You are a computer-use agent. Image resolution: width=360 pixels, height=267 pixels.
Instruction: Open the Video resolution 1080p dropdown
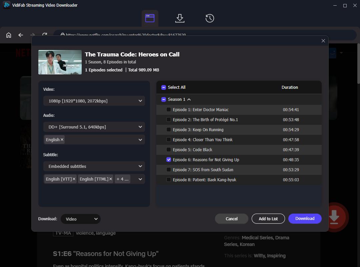[x=94, y=101]
